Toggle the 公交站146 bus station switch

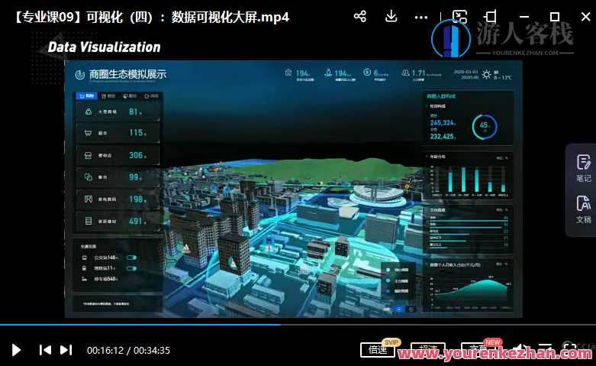131,257
